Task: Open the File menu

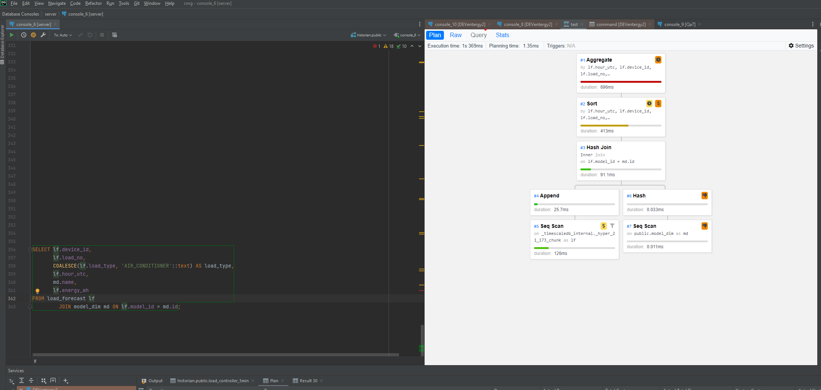Action: [14, 3]
